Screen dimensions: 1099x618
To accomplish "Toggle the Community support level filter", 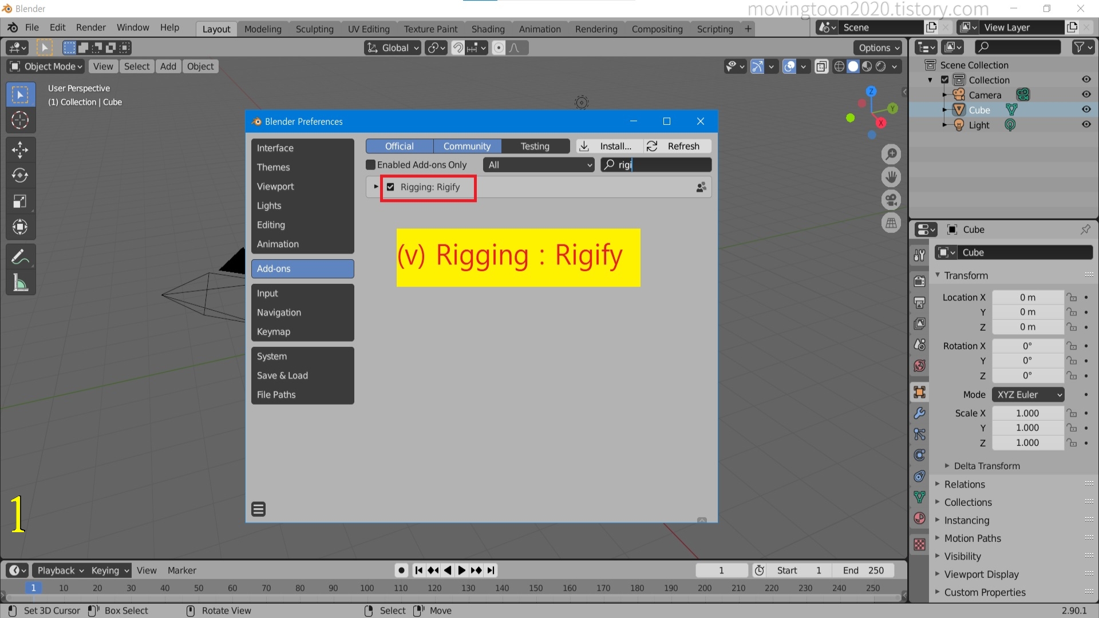I will point(467,146).
